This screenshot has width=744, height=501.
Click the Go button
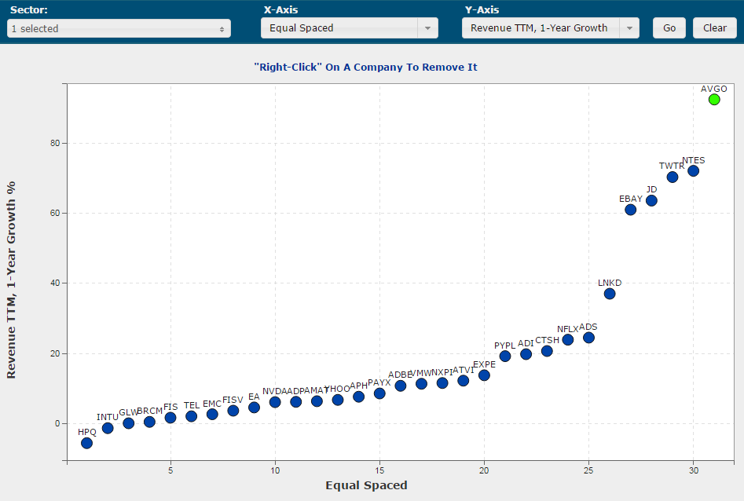tap(669, 28)
